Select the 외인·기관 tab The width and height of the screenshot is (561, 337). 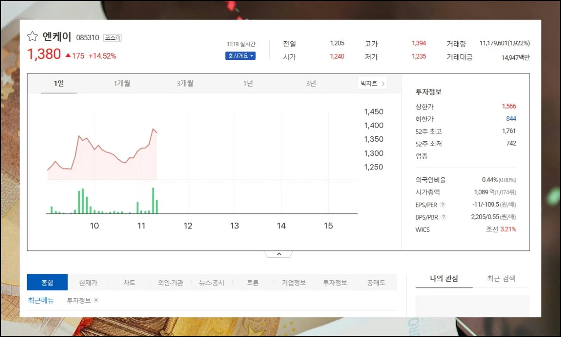(170, 283)
